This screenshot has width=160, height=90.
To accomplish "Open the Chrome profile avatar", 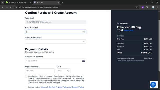I will coord(153,7).
